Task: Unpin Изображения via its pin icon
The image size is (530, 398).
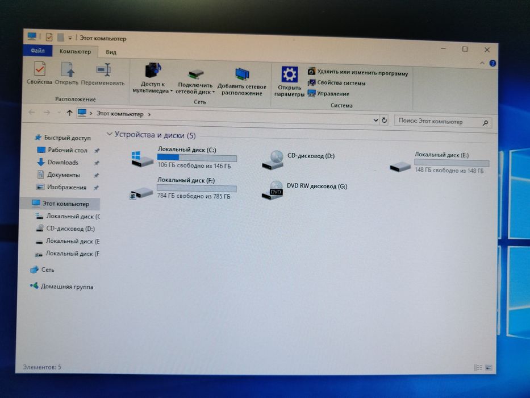Action: 97,188
